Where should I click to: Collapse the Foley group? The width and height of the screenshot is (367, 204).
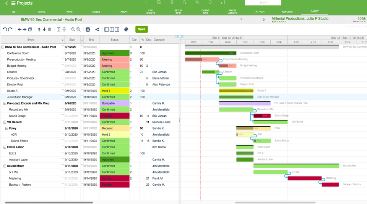coord(7,129)
